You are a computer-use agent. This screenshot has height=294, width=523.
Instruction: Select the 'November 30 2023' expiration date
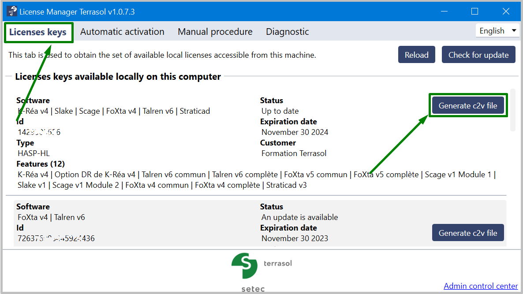point(295,238)
